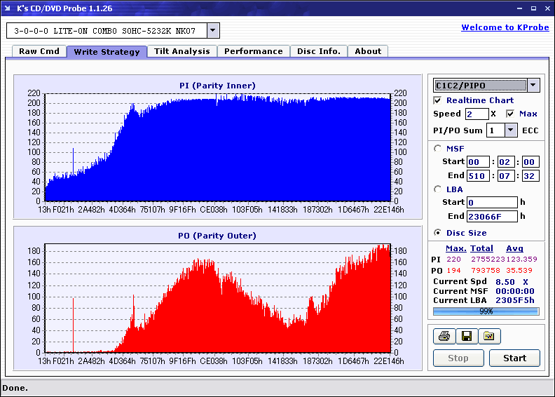Click the Avg column header link
This screenshot has height=397, width=555.
click(x=514, y=248)
